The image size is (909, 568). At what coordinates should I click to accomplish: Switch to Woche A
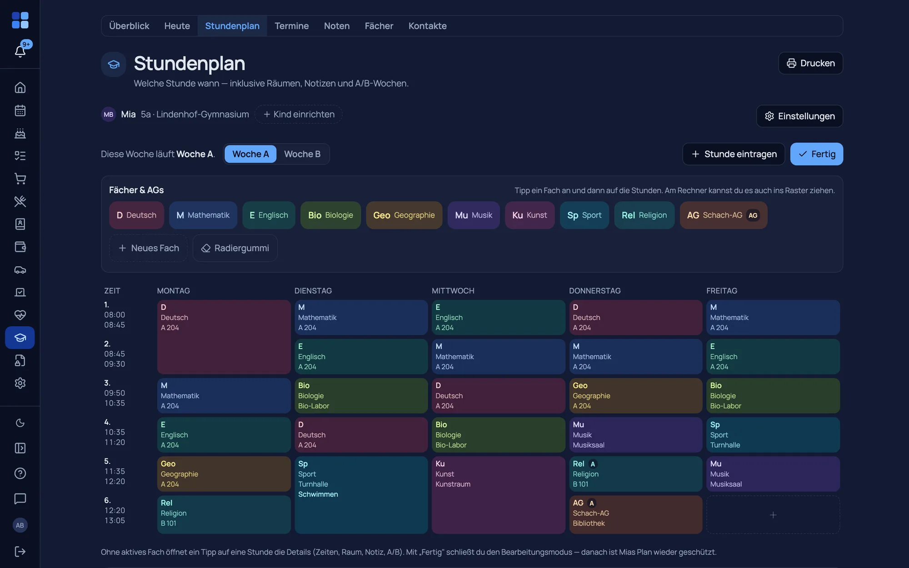(x=250, y=154)
